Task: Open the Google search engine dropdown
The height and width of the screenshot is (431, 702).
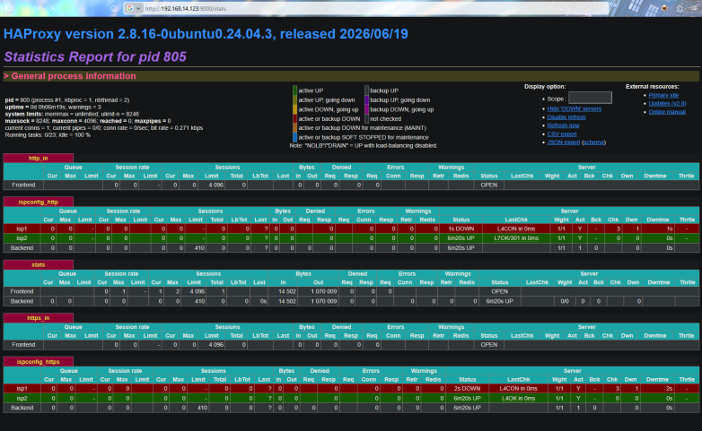Action: pos(134,8)
